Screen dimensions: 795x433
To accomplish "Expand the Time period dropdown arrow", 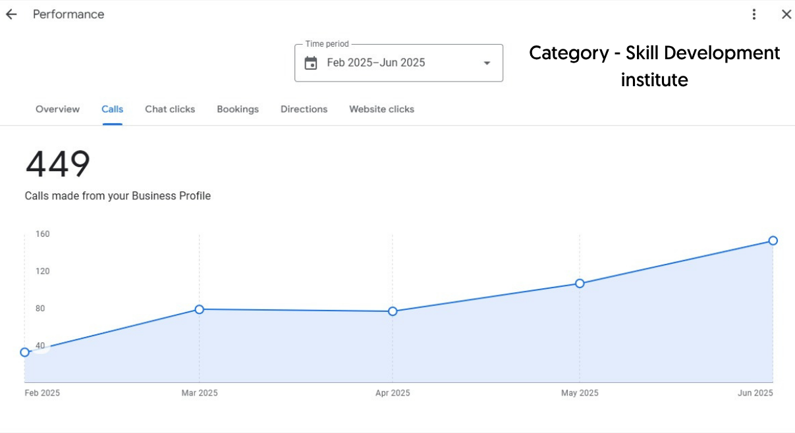I will point(487,63).
